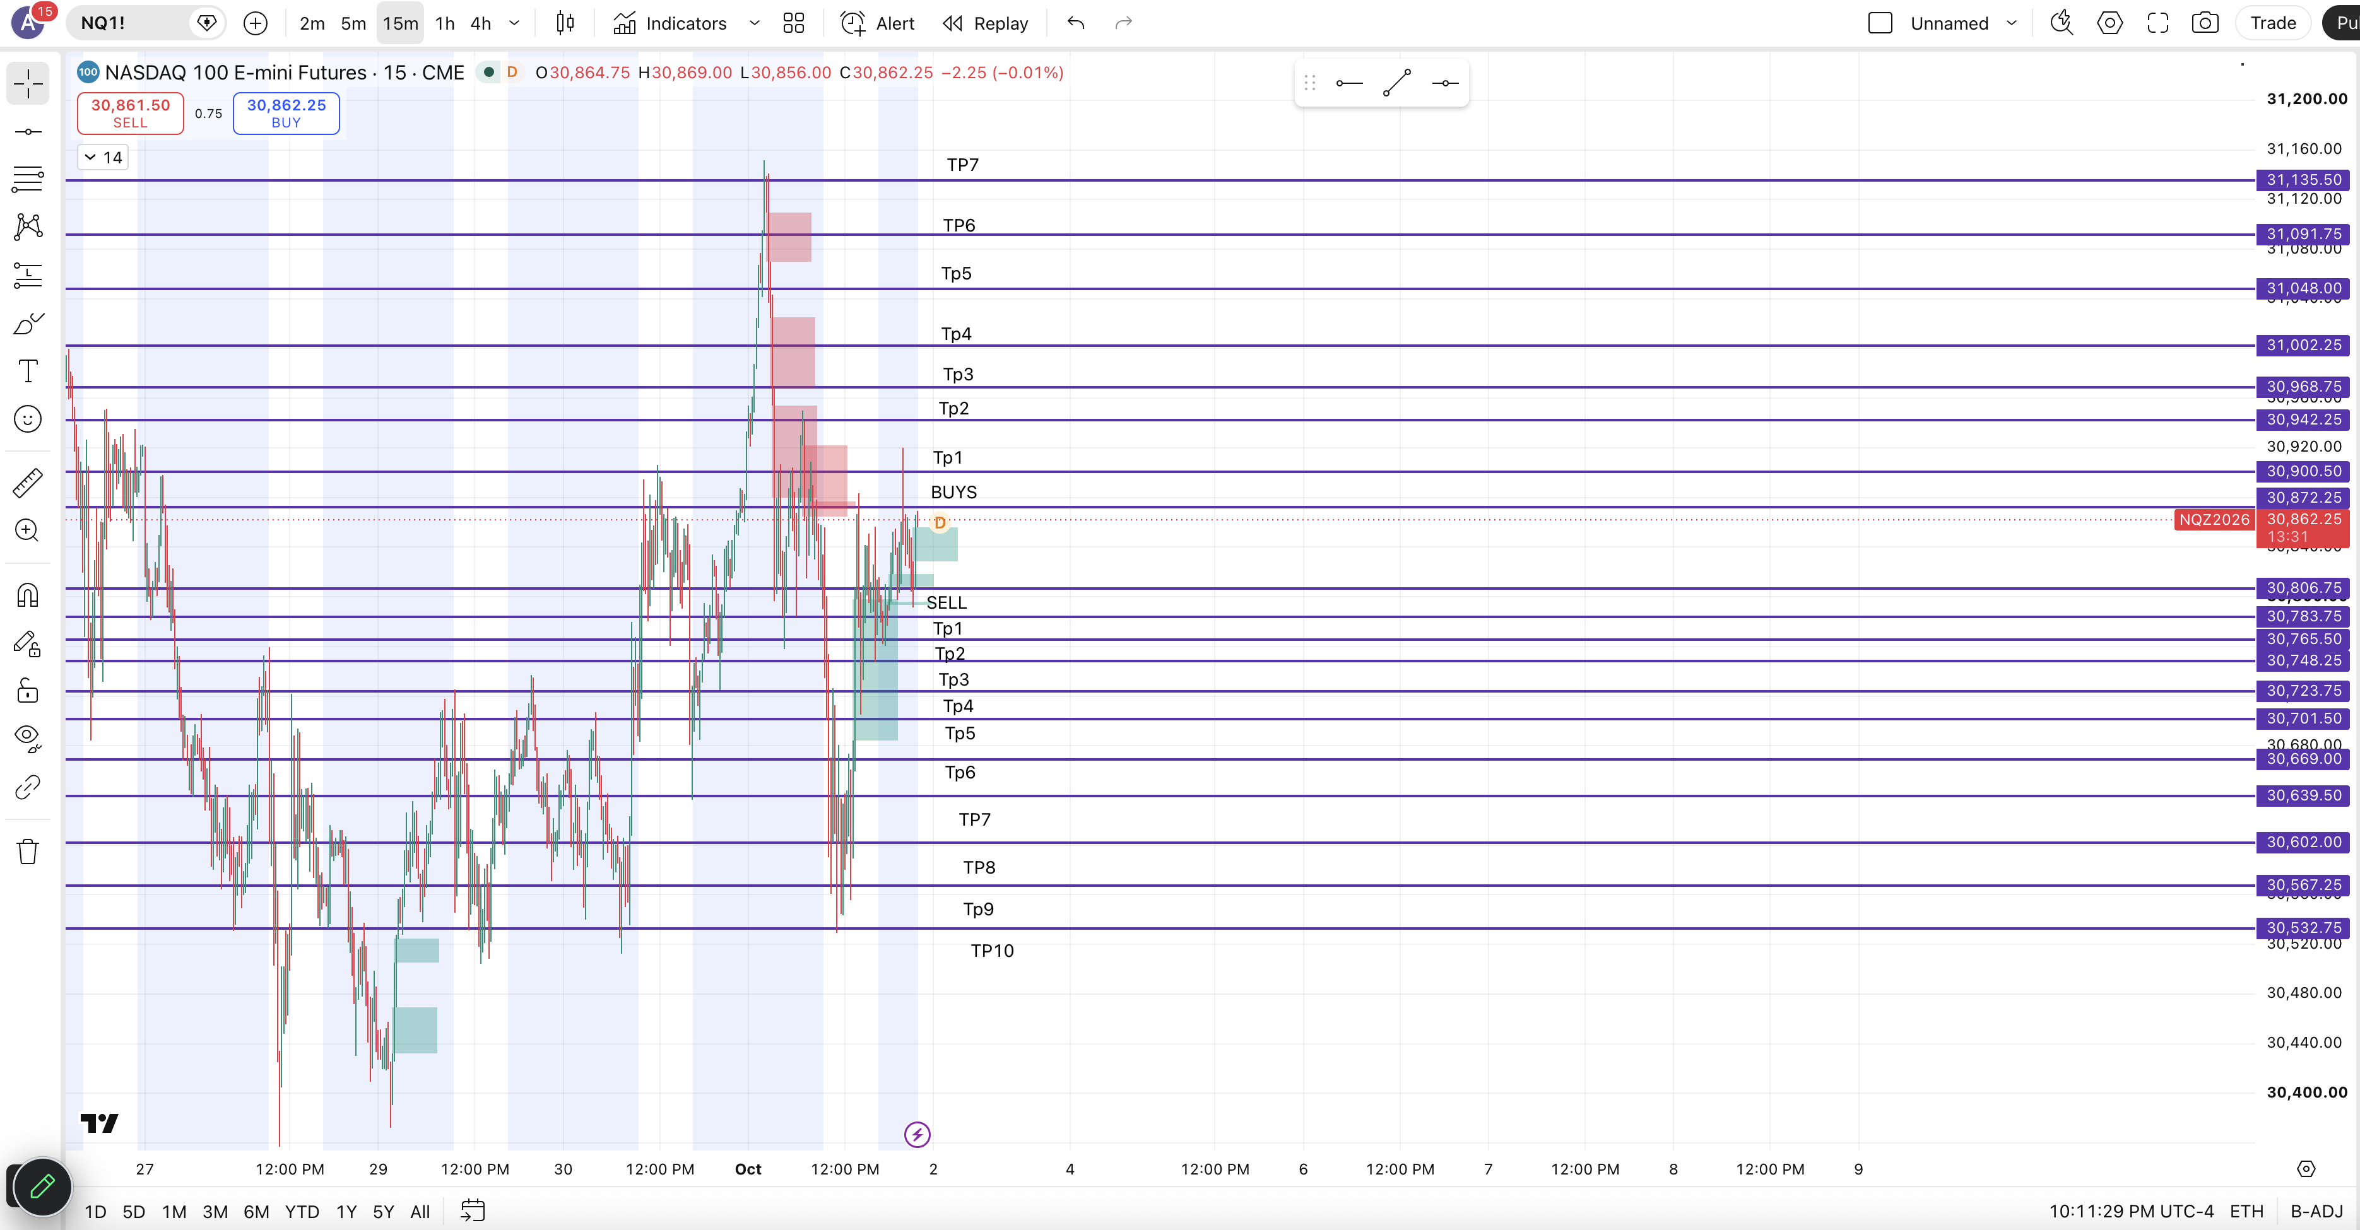
Task: Add a symbol with the plus icon
Action: coord(256,23)
